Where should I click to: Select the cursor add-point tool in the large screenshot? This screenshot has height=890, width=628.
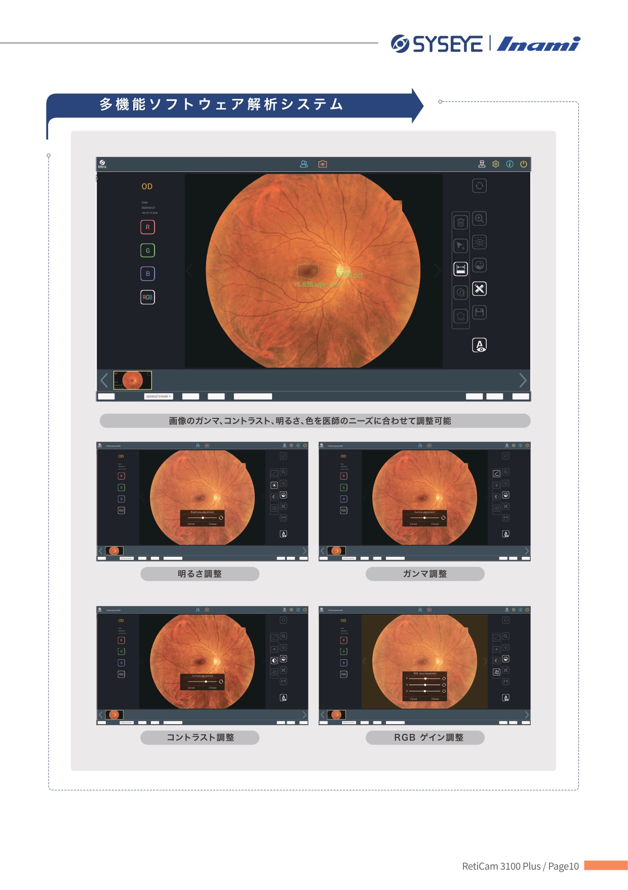coord(460,246)
